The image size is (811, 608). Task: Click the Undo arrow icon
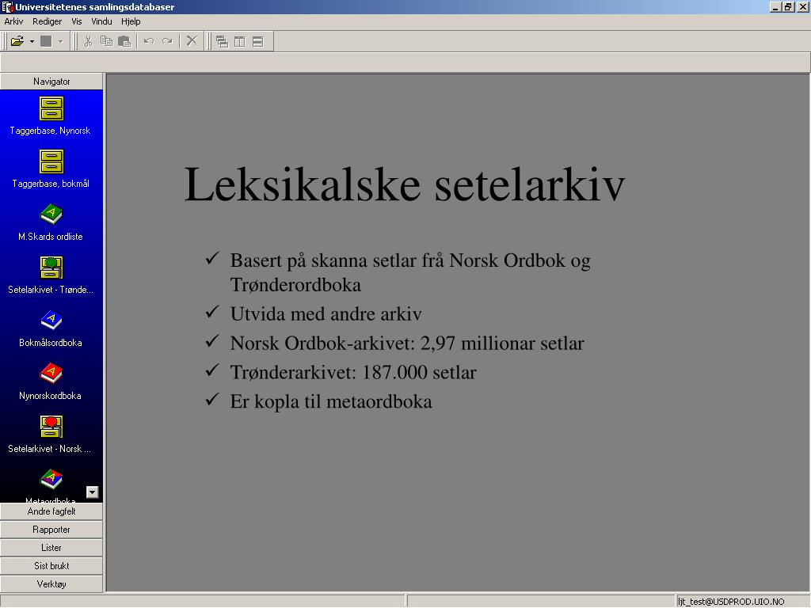tap(149, 41)
